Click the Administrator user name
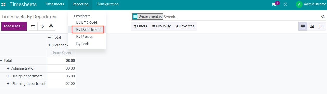The image size is (327, 94). pyautogui.click(x=315, y=4)
